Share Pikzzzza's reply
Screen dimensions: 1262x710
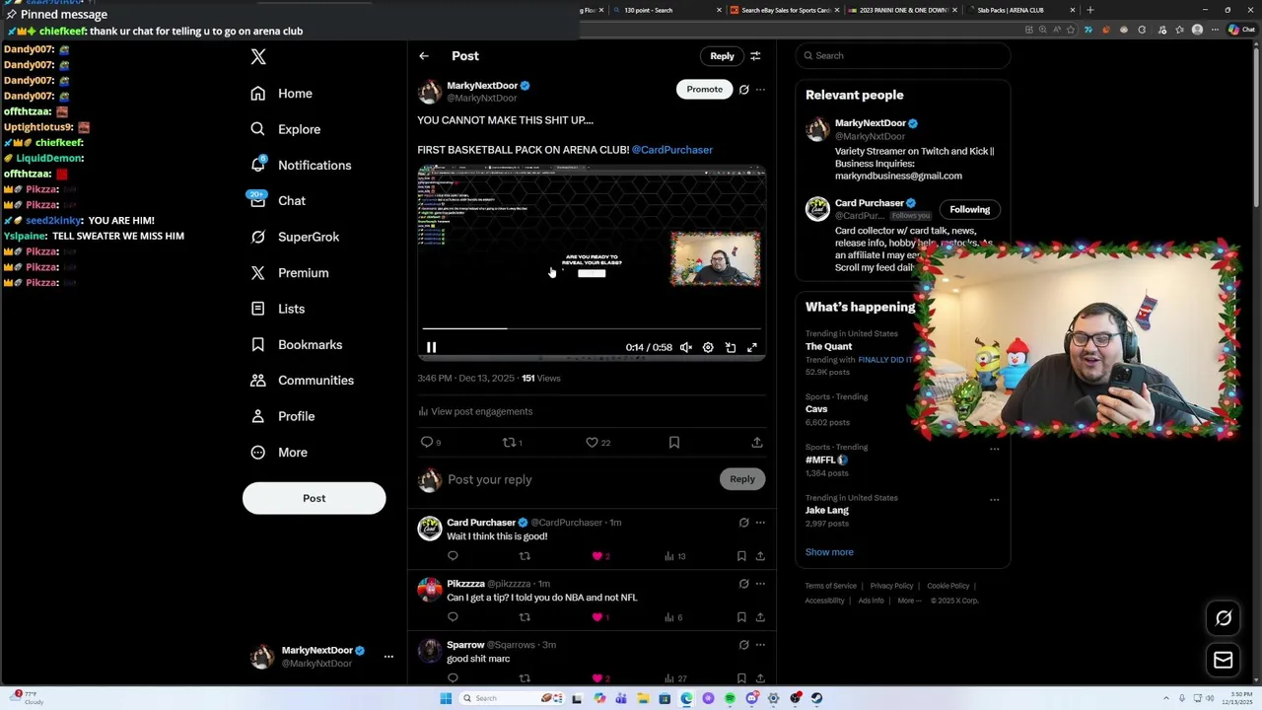pos(760,617)
